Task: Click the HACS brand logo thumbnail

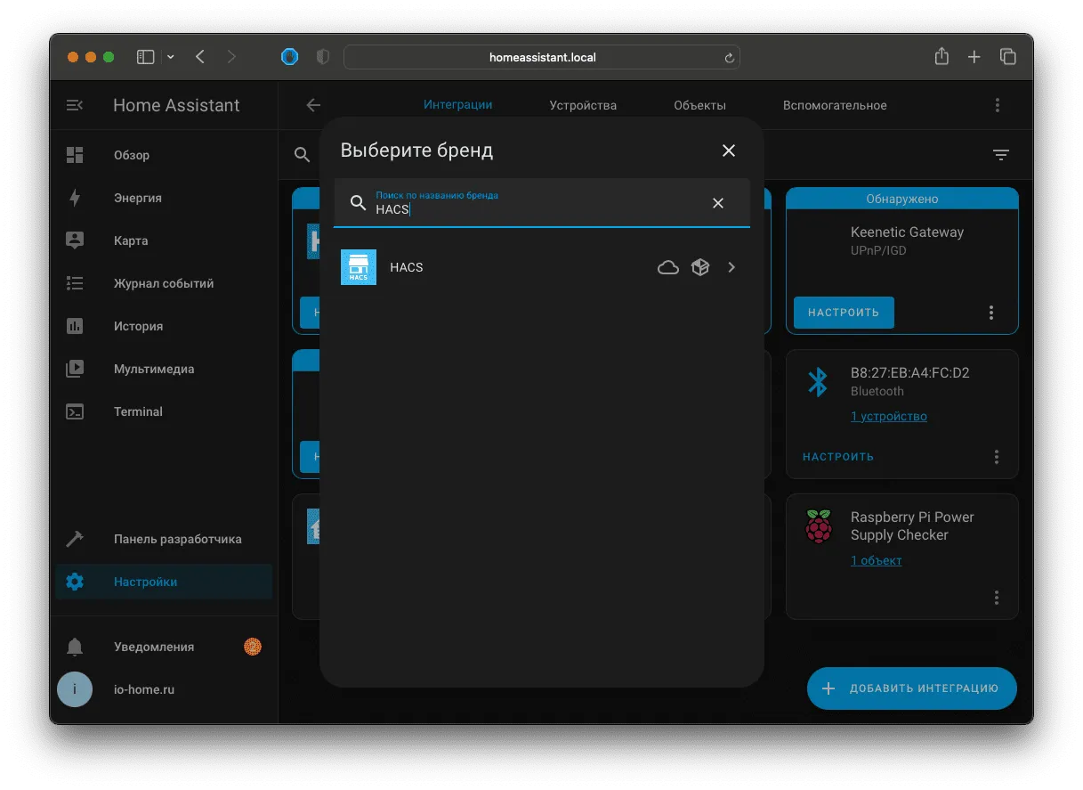Action: coord(359,267)
